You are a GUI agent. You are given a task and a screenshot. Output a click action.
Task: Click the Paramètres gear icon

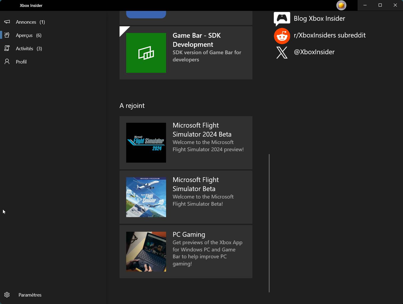click(7, 295)
